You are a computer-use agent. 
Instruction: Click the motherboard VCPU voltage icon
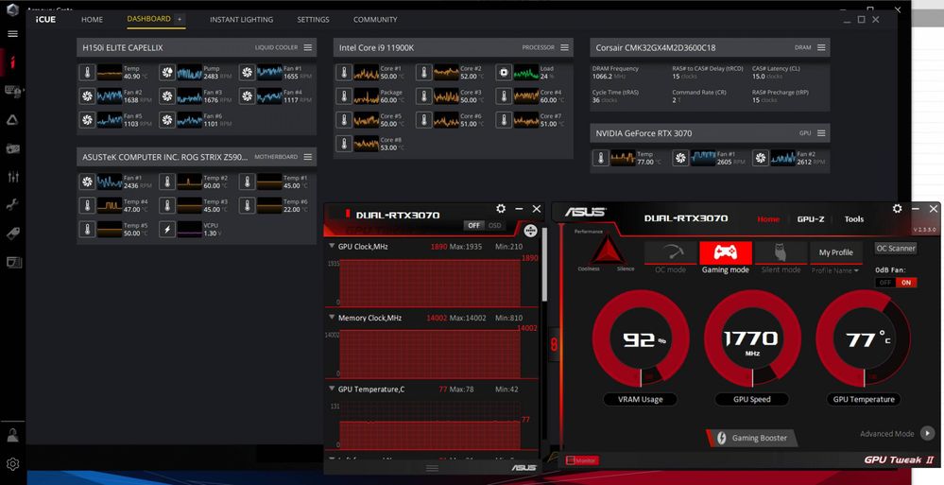click(167, 229)
